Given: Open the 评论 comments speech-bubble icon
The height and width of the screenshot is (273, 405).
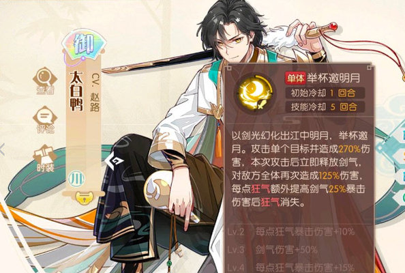Looking at the screenshot, I should [x=45, y=119].
